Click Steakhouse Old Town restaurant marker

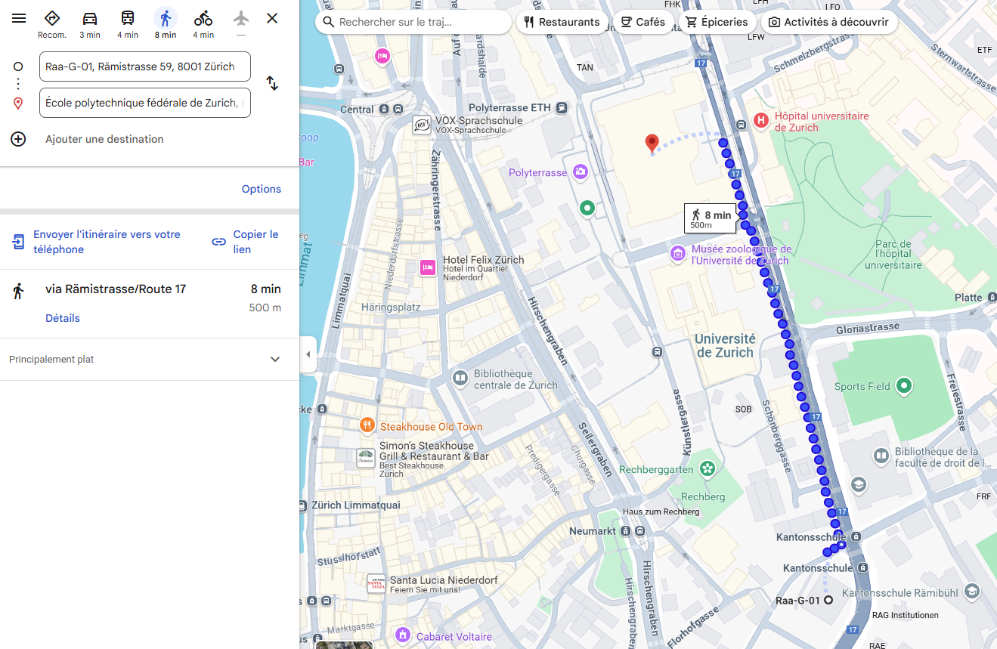tap(367, 425)
